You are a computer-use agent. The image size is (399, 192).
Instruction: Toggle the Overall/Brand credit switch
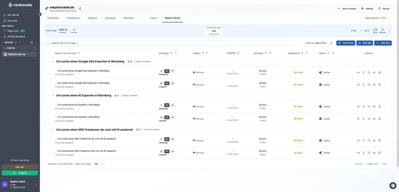coord(360,30)
